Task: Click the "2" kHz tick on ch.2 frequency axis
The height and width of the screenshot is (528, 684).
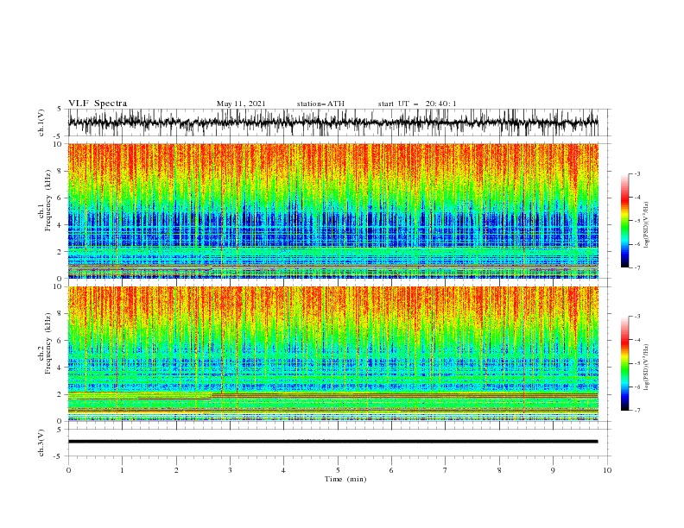Action: pos(61,394)
